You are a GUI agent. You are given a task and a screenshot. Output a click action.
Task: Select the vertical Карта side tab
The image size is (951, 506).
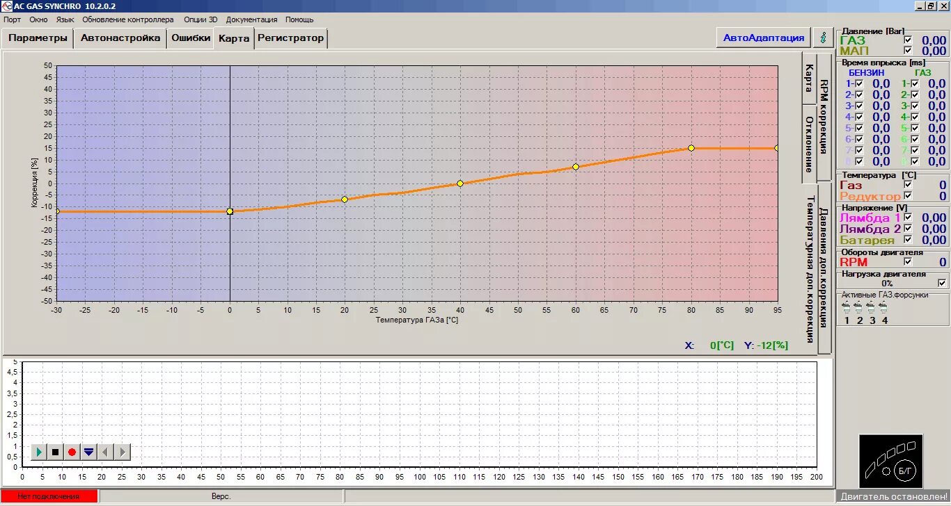pyautogui.click(x=810, y=78)
